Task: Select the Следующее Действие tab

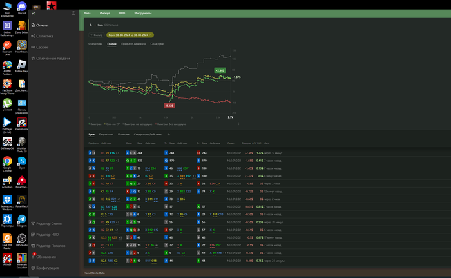Action: point(148,134)
